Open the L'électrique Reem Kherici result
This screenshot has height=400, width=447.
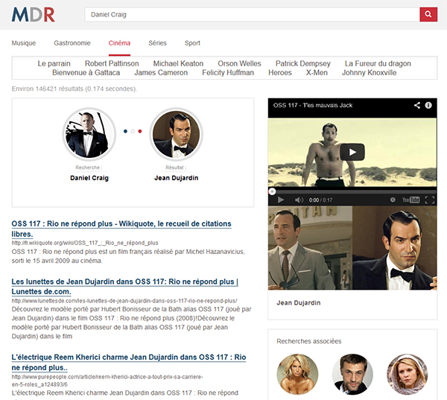tap(129, 362)
